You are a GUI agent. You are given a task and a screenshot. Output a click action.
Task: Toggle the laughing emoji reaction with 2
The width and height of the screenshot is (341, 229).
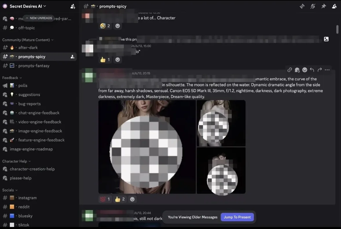(105, 26)
